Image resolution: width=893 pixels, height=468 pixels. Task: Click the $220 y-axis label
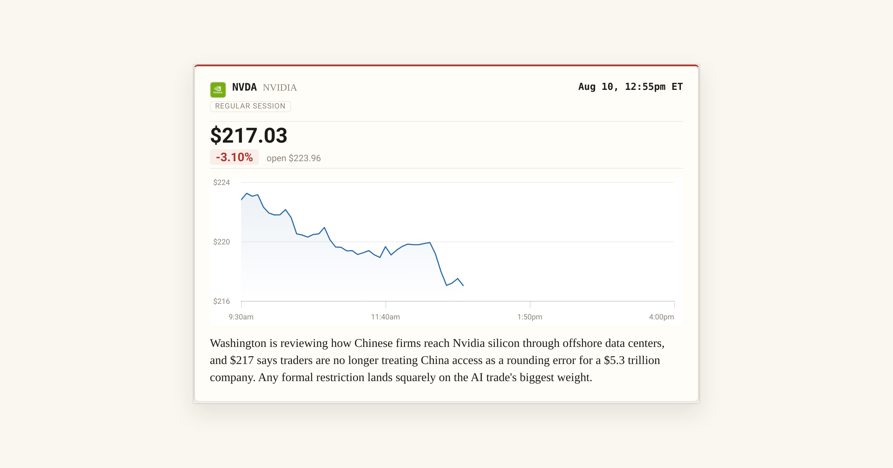[x=221, y=242]
